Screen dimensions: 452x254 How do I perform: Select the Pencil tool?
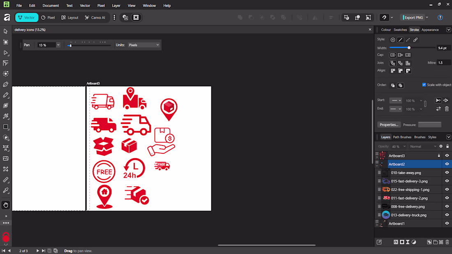5,95
